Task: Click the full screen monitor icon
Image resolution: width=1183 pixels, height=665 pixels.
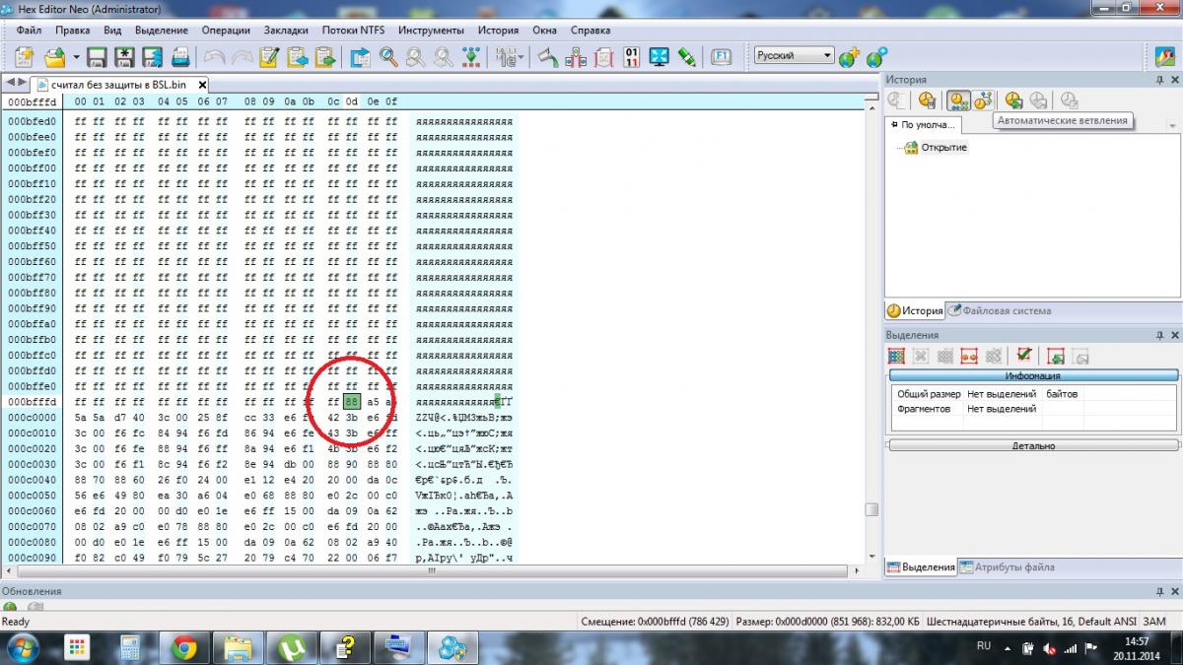Action: pos(659,56)
